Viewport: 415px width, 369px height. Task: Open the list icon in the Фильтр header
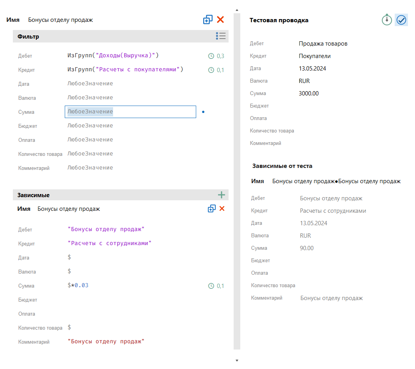coord(221,36)
